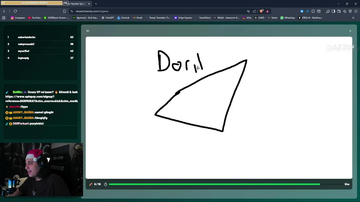Open a new browser tab
Viewport: 360px width, 202px height.
[x=96, y=4]
